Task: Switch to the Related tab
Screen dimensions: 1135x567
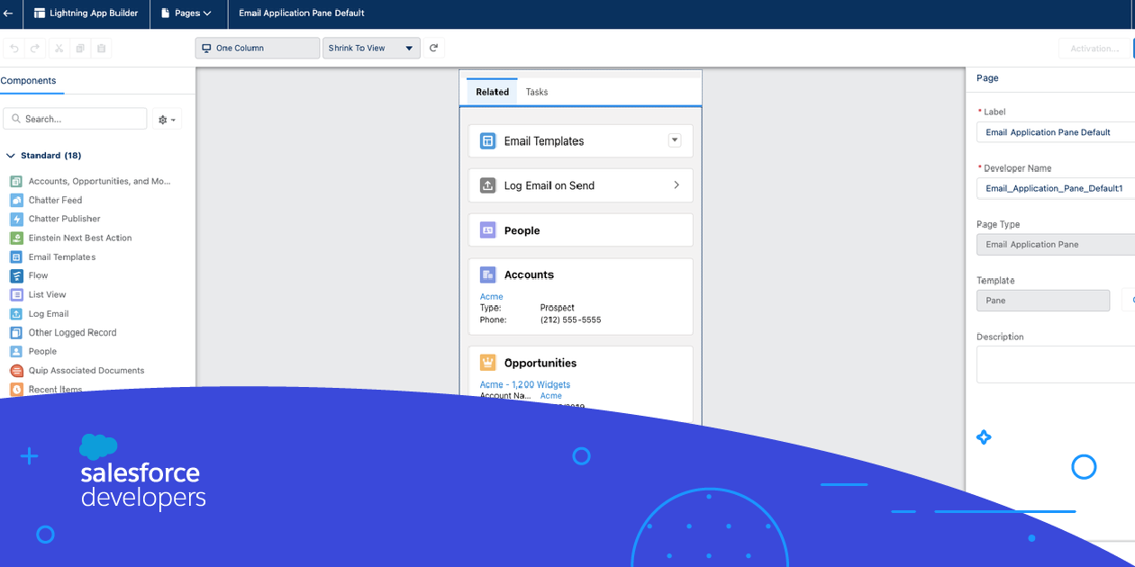Action: (x=492, y=92)
